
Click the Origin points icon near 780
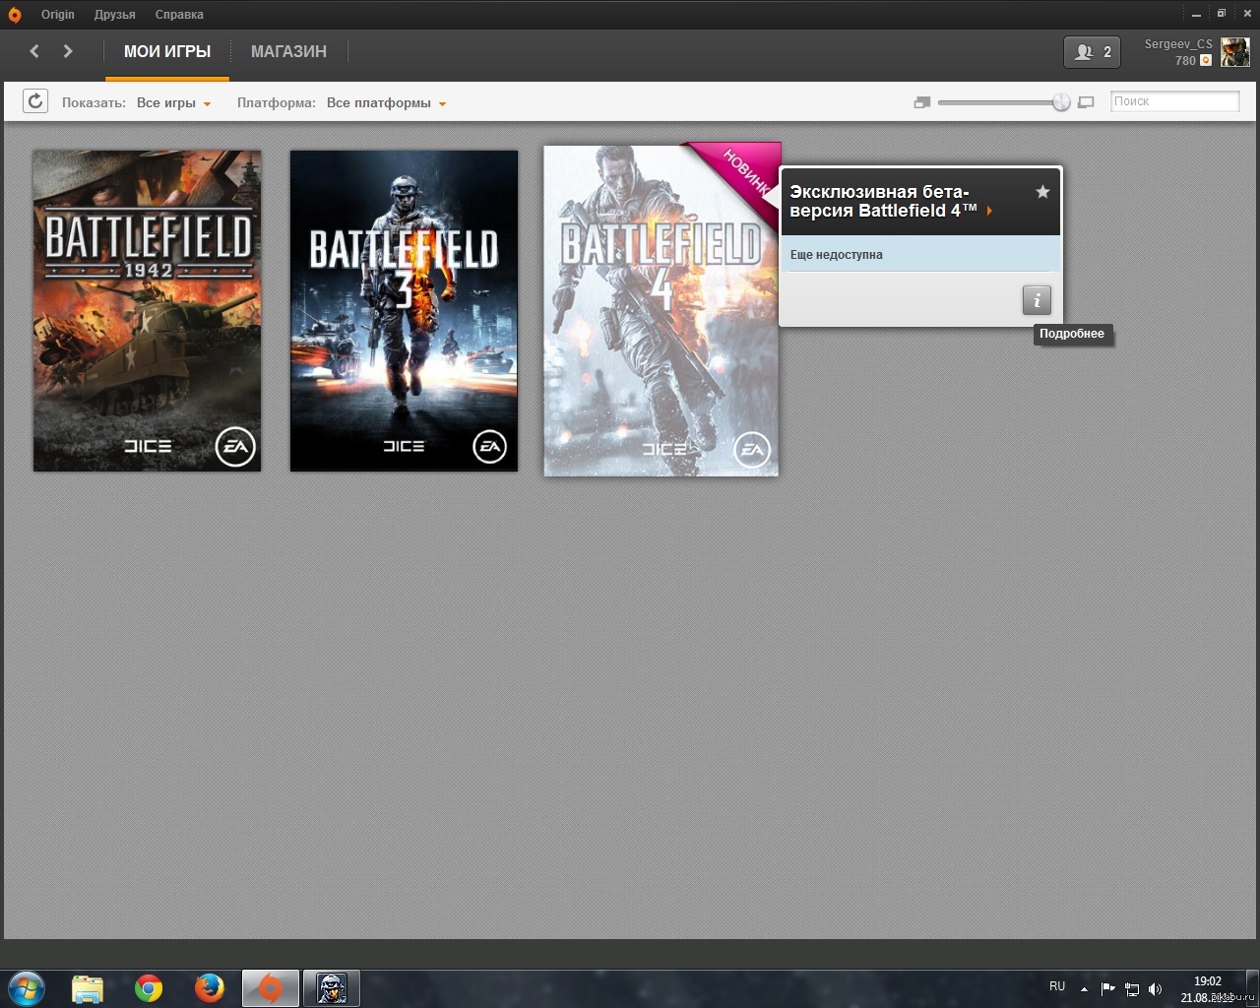[1206, 61]
